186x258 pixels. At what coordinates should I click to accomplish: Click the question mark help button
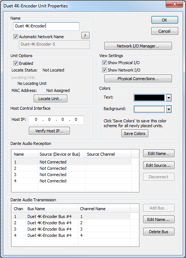click(85, 35)
